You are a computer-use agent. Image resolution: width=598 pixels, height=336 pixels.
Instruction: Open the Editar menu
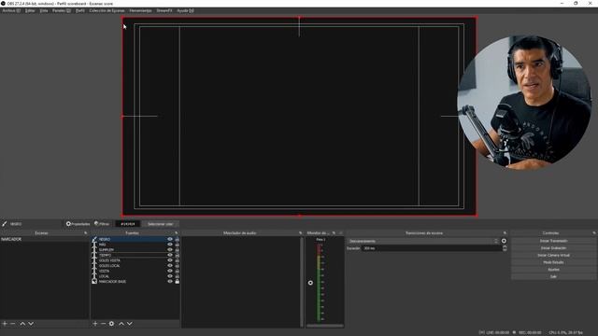(x=30, y=10)
